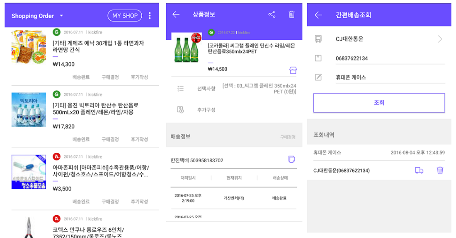Expand the CJ대한통운 courier chevron

(x=440, y=39)
